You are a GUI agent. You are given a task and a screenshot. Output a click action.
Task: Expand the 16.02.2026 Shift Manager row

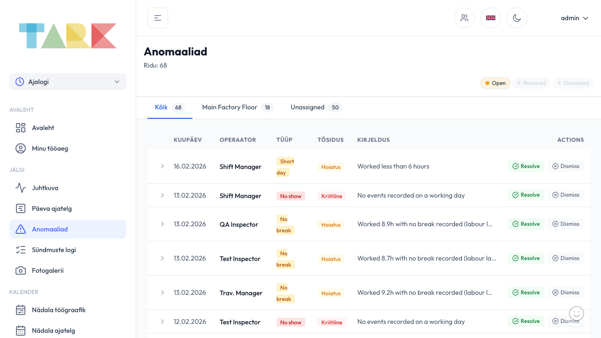pyautogui.click(x=162, y=166)
